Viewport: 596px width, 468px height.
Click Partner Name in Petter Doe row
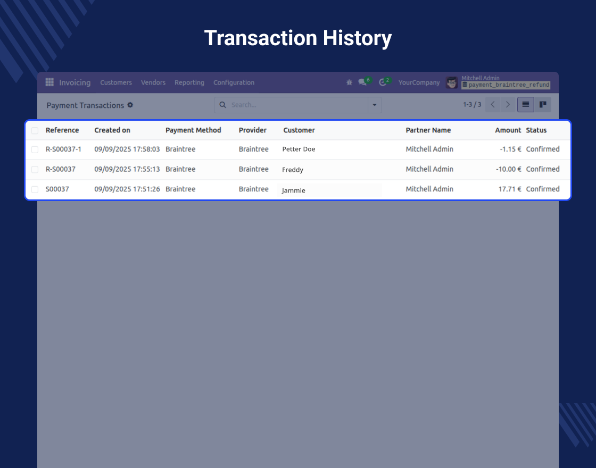tap(429, 149)
